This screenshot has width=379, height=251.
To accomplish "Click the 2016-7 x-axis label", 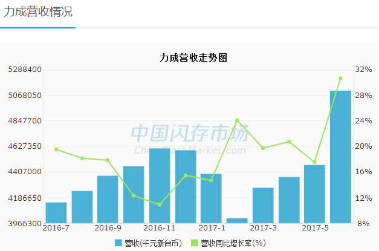I will coord(56,228).
